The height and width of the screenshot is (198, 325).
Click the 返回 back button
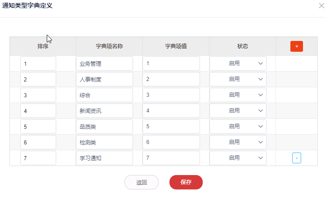(x=142, y=182)
